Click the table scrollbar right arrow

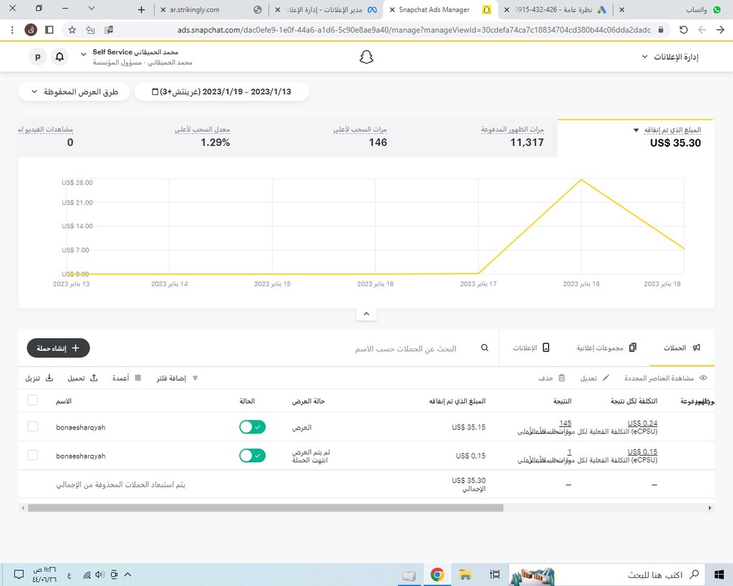click(709, 507)
